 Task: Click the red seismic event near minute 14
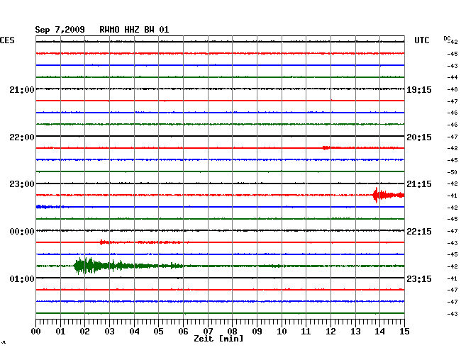pyautogui.click(x=389, y=195)
